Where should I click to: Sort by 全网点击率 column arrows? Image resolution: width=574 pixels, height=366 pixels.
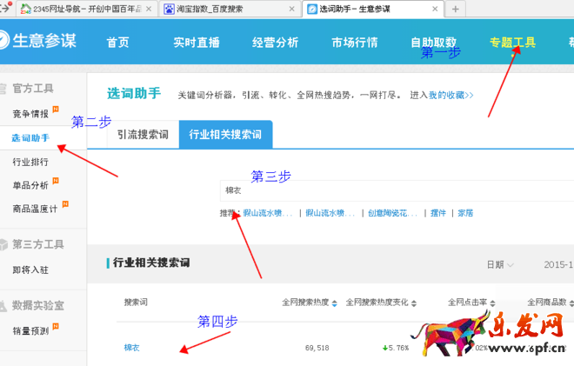pos(492,303)
